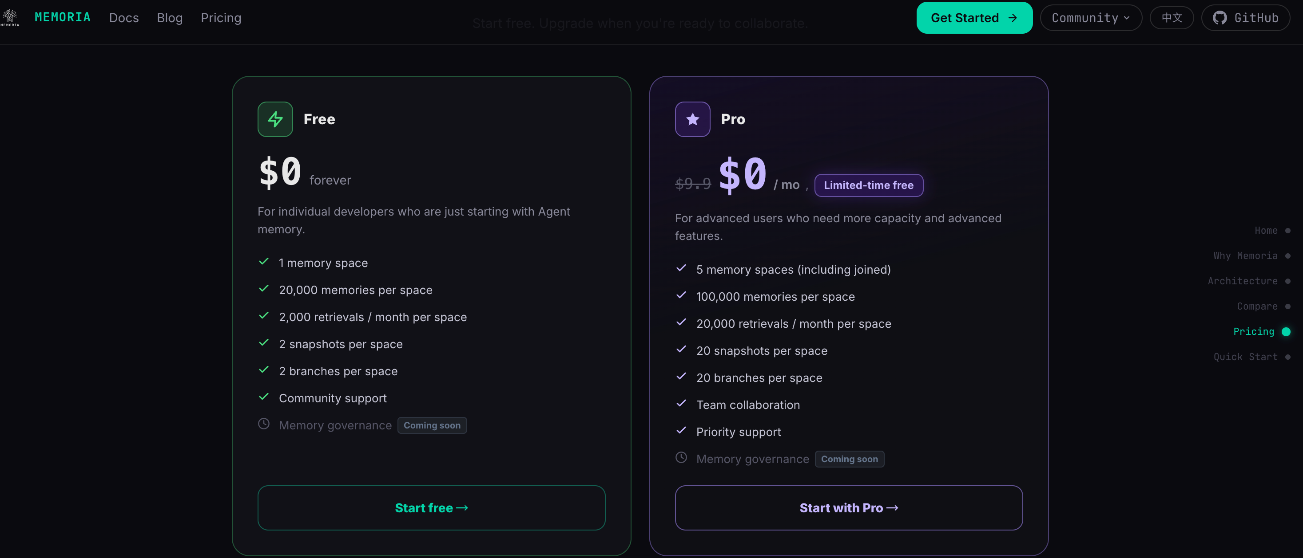Expand the Community dropdown menu
Screen dimensions: 1303x558
point(1091,18)
